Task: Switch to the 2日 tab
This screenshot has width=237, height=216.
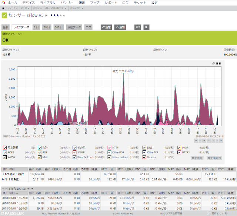Action: [x=36, y=27]
